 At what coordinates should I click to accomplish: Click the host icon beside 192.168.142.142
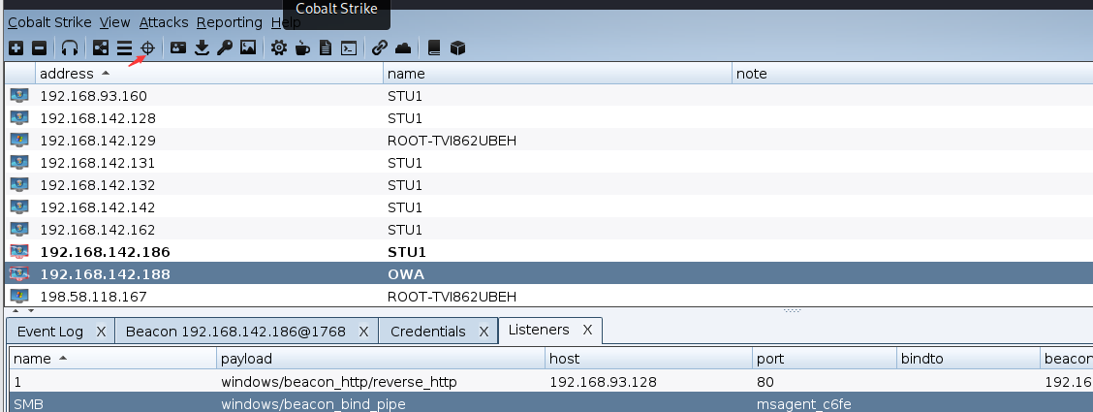[x=19, y=207]
